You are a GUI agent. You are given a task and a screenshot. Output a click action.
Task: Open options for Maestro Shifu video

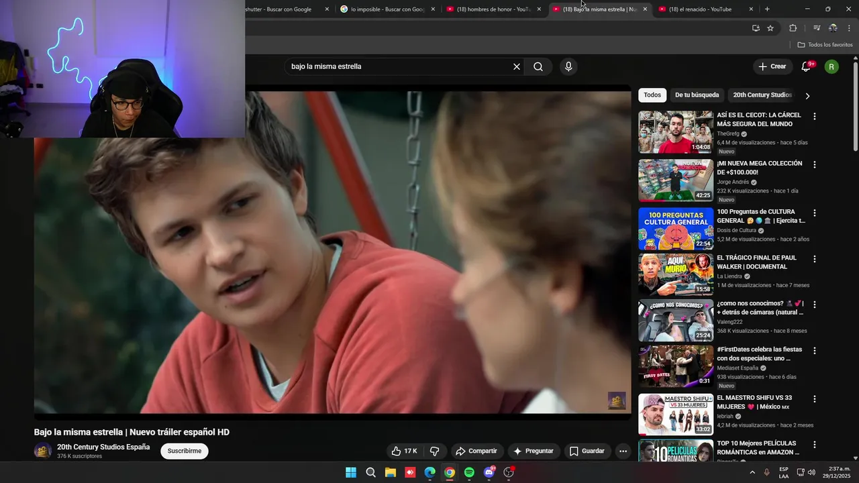coord(815,398)
